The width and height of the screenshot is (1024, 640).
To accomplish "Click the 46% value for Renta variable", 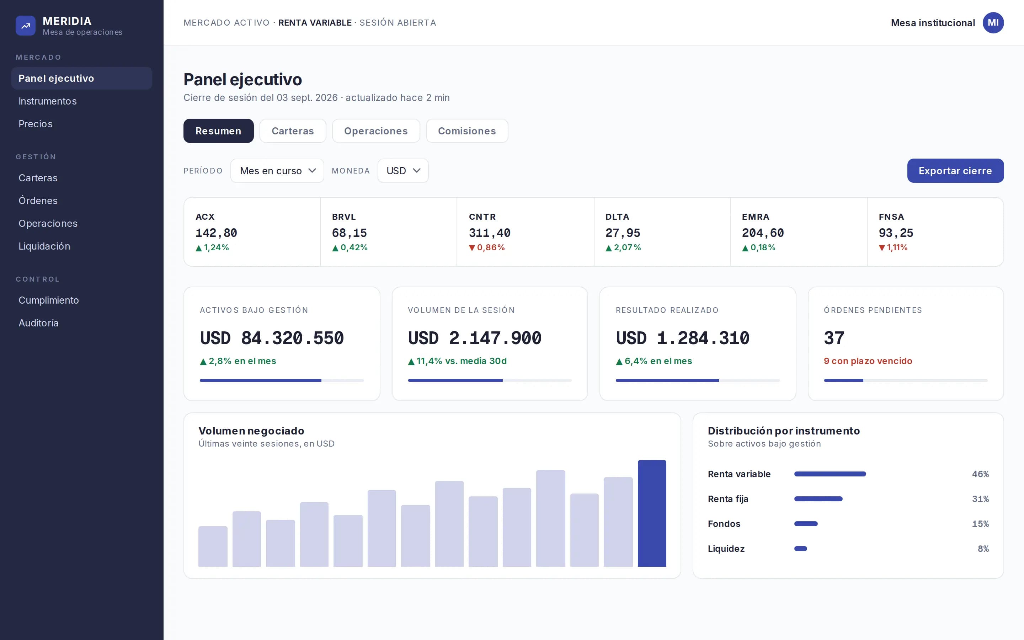I will (980, 474).
